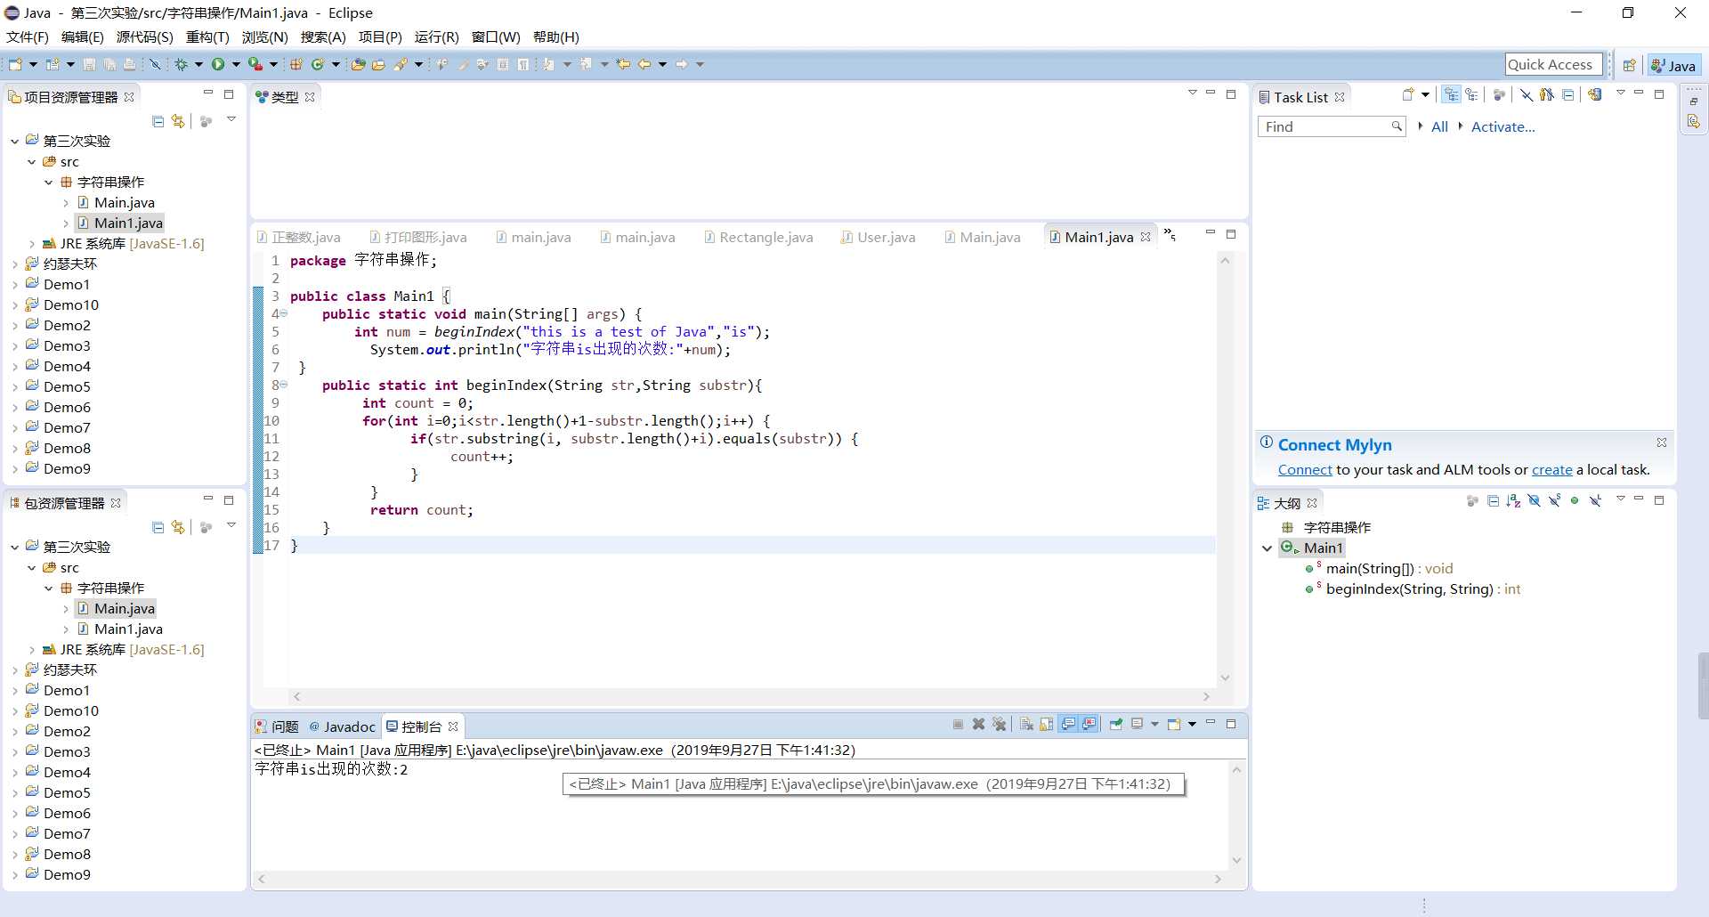Click the New Java Package toolbar icon

[x=296, y=64]
